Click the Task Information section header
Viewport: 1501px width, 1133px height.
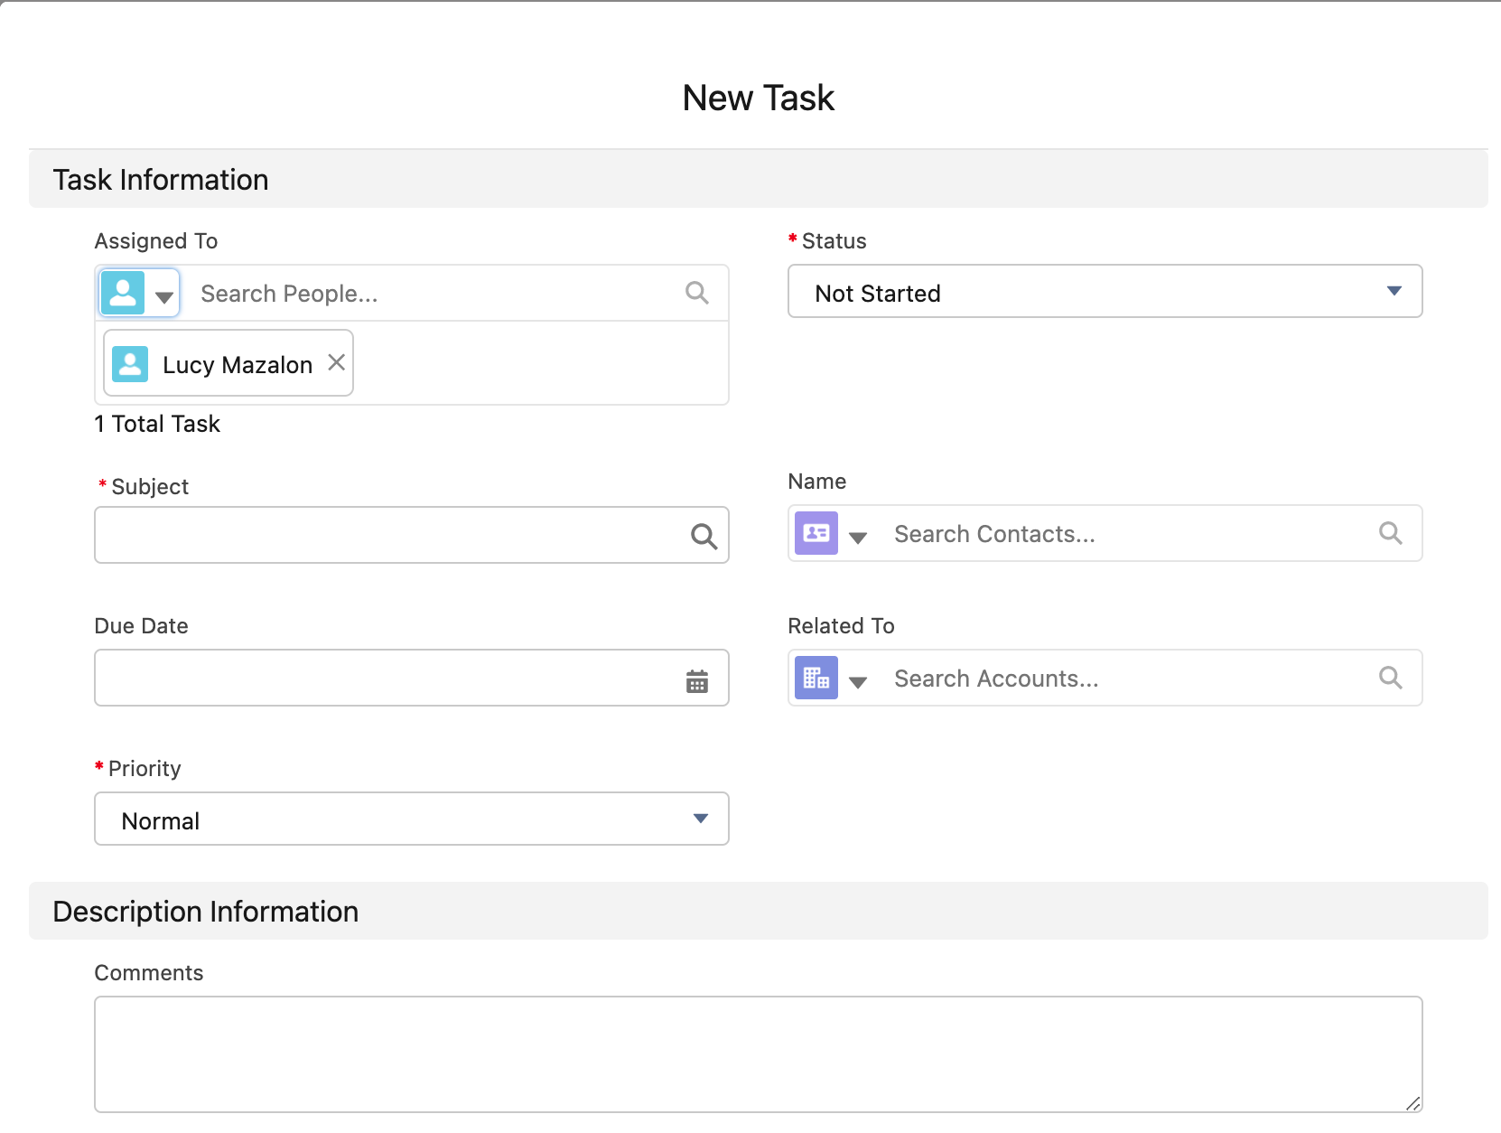[759, 179]
